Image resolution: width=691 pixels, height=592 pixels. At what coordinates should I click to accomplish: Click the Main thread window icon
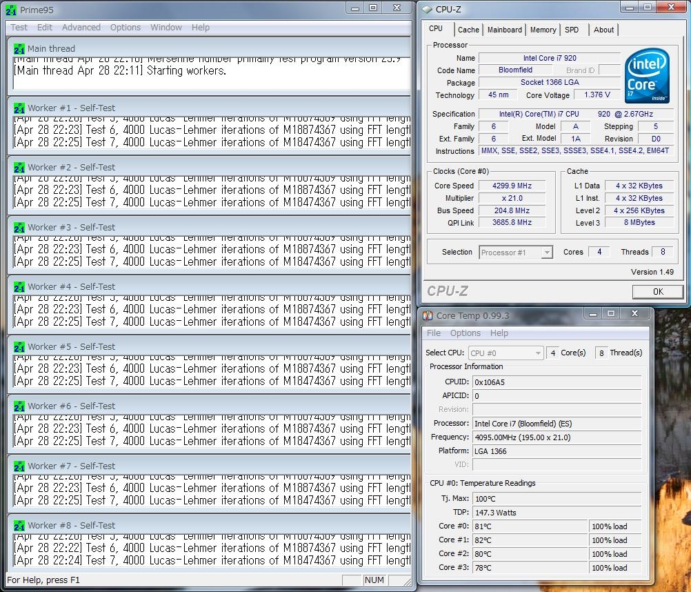(19, 48)
